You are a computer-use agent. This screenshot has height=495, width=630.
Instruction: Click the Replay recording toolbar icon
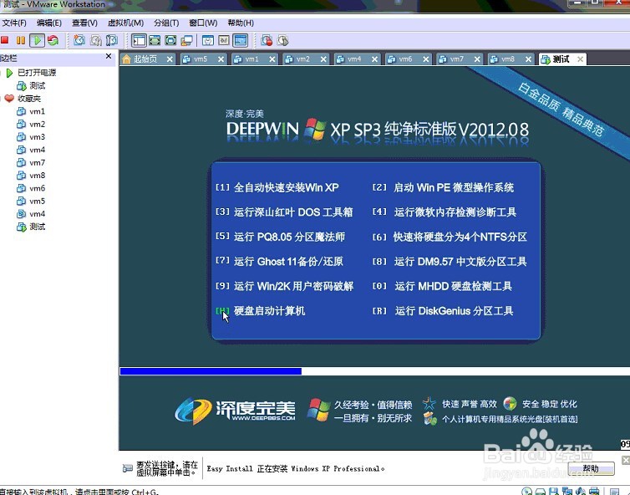283,40
